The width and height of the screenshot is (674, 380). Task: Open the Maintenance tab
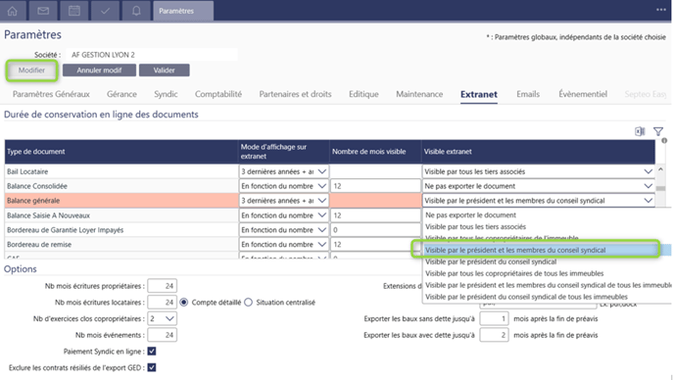click(419, 94)
